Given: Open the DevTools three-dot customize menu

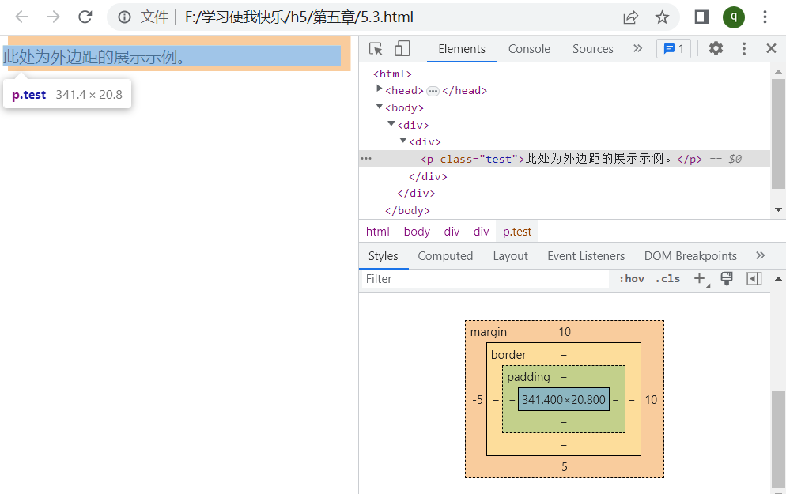Looking at the screenshot, I should pos(743,49).
